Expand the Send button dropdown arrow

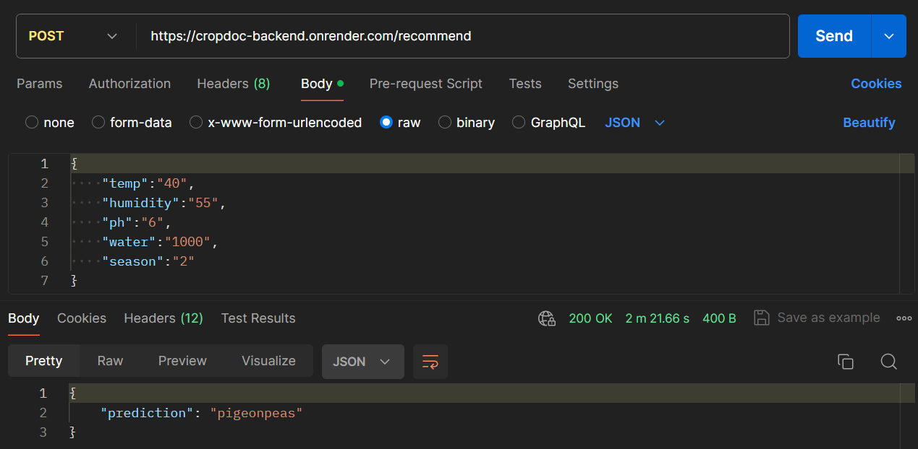(888, 35)
